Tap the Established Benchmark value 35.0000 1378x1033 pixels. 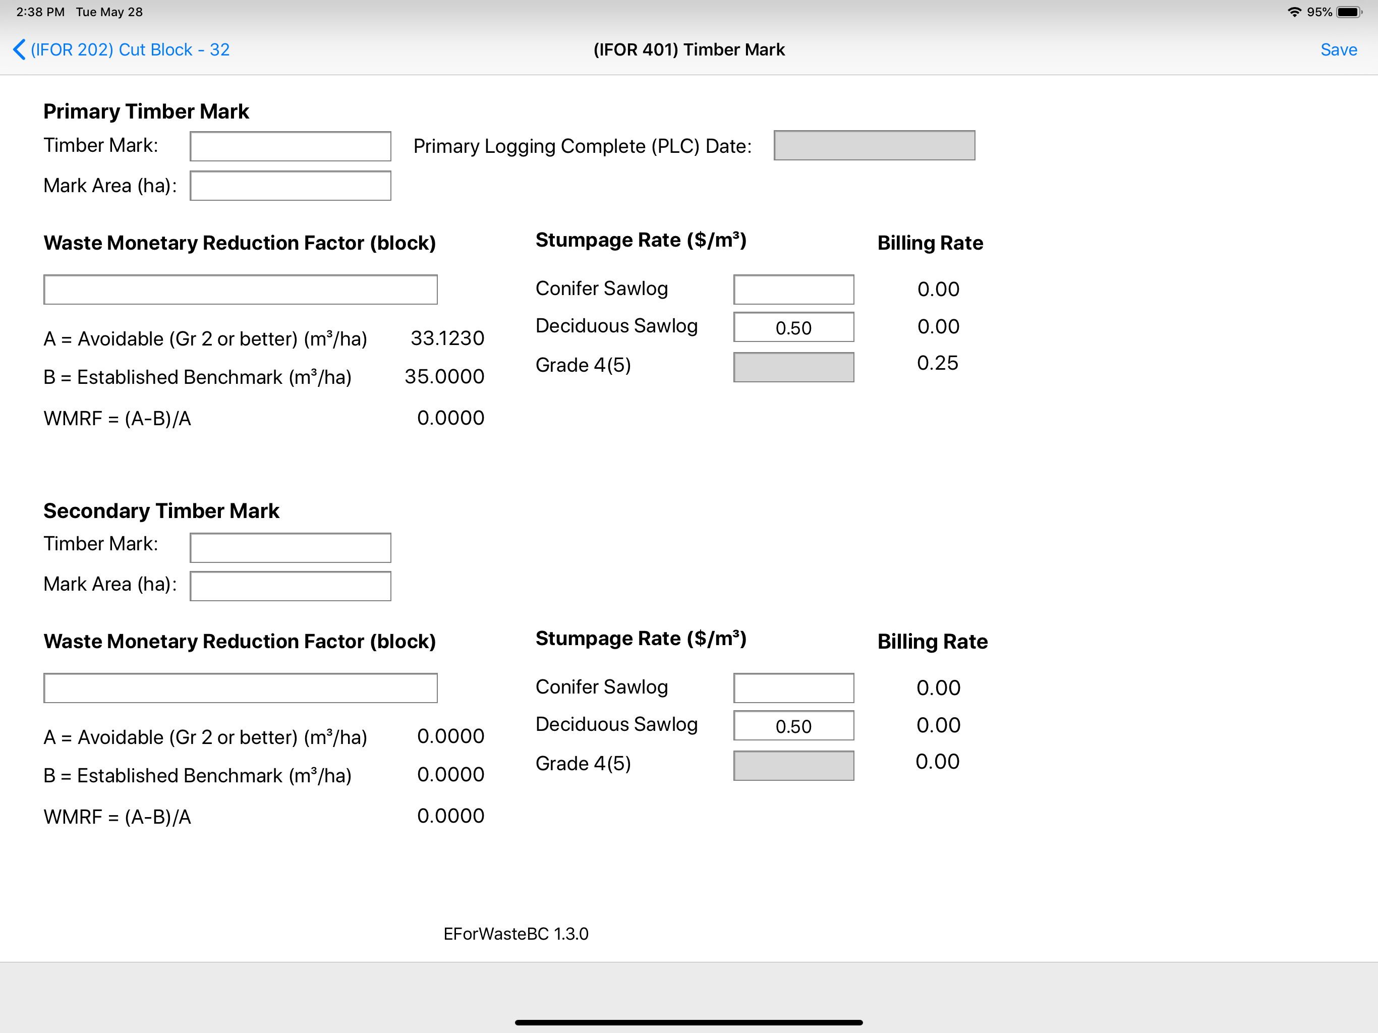pos(444,376)
